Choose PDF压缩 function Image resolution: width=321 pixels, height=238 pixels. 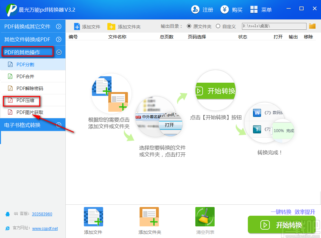pyautogui.click(x=33, y=100)
